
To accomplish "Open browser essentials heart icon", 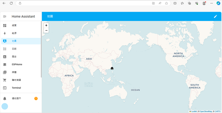I will pyautogui.click(x=197, y=3).
